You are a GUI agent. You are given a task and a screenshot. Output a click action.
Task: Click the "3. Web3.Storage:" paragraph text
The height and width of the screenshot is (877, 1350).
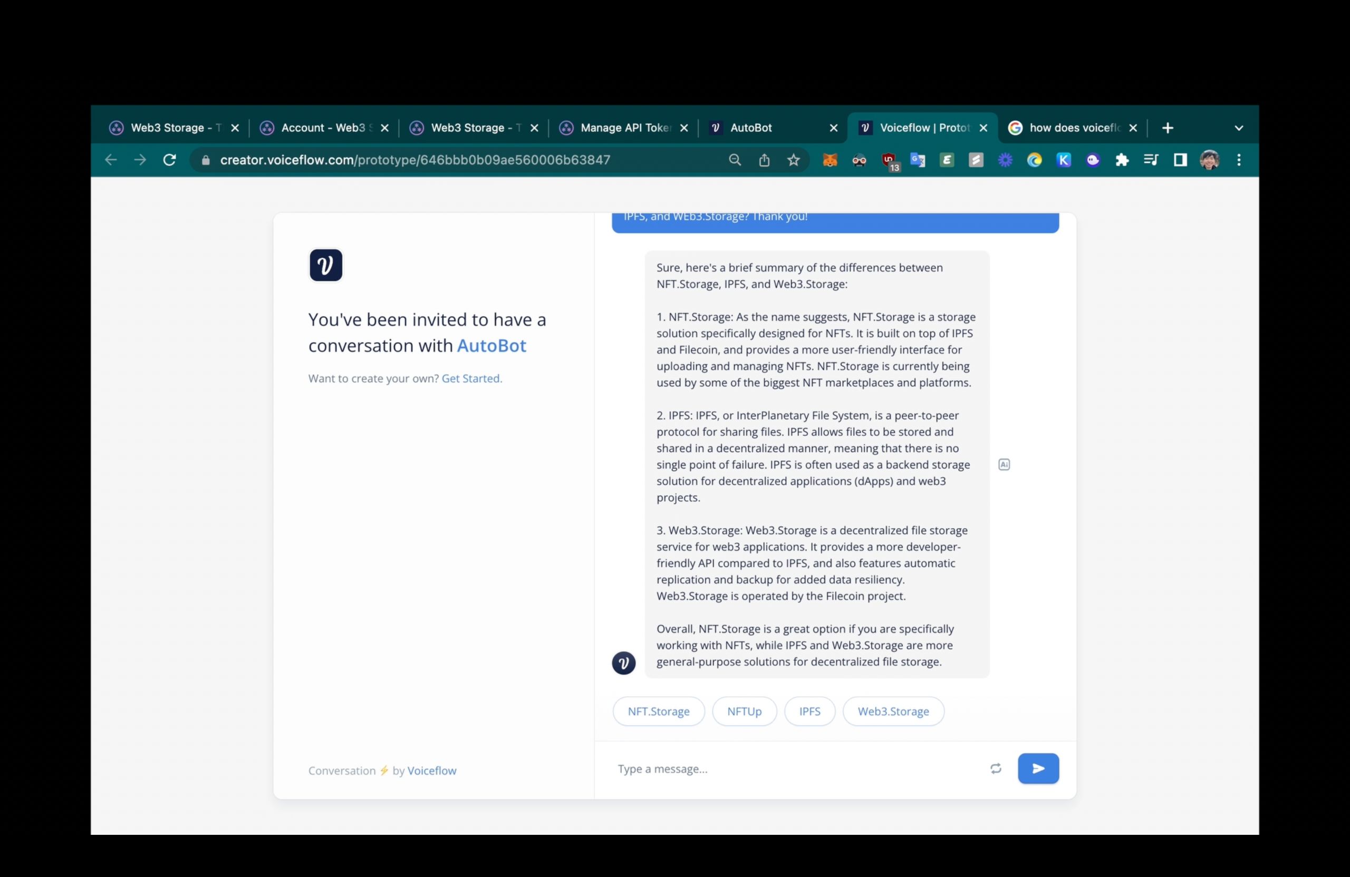[x=812, y=563]
